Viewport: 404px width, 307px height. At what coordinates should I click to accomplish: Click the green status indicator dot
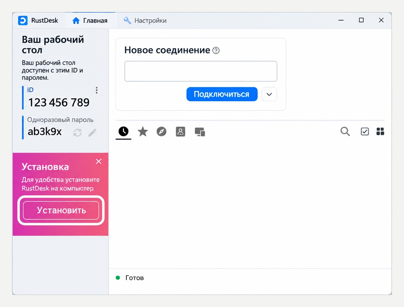118,278
